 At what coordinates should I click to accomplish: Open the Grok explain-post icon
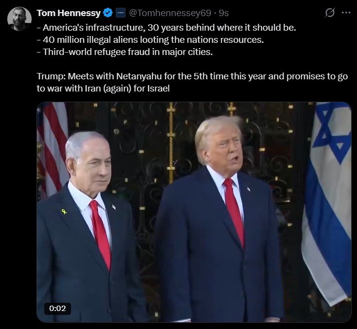click(330, 13)
